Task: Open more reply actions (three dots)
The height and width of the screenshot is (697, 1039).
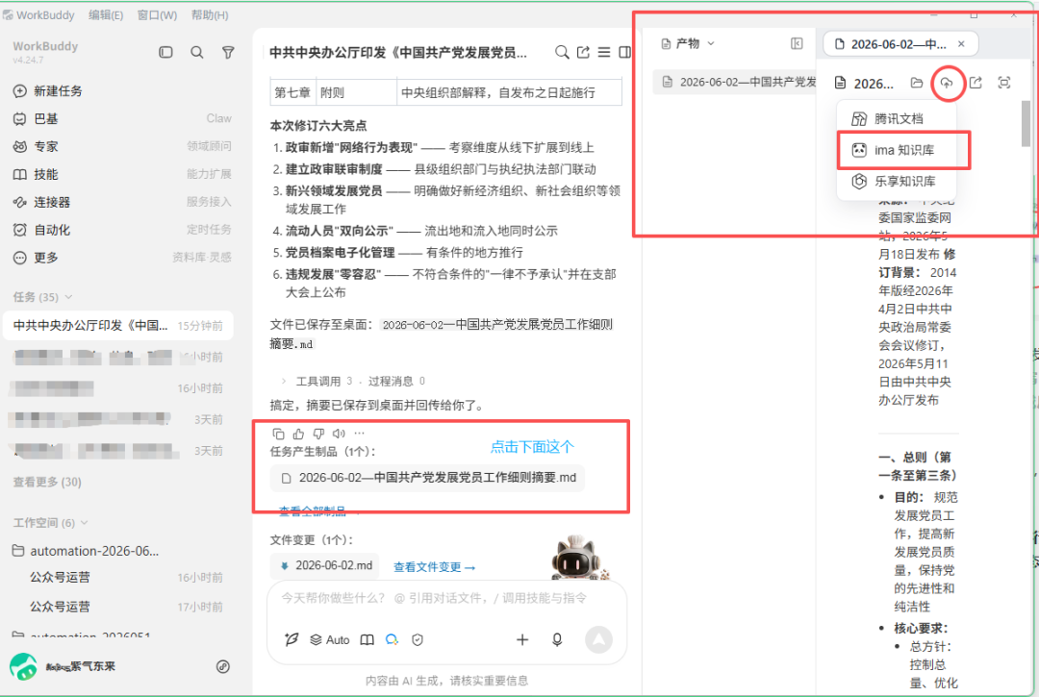Action: pyautogui.click(x=359, y=433)
